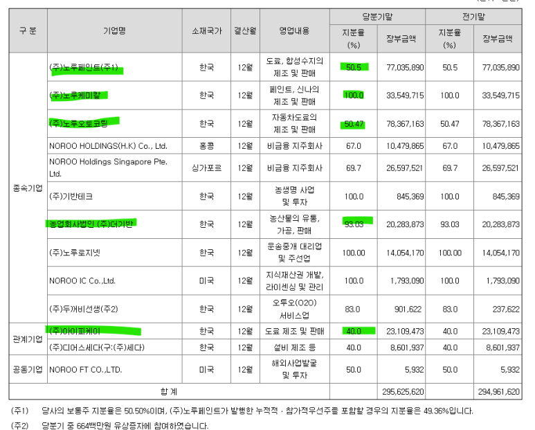Click highlighted 40.0 in (주)아이피케이 row
This screenshot has height=430, width=535.
click(354, 331)
